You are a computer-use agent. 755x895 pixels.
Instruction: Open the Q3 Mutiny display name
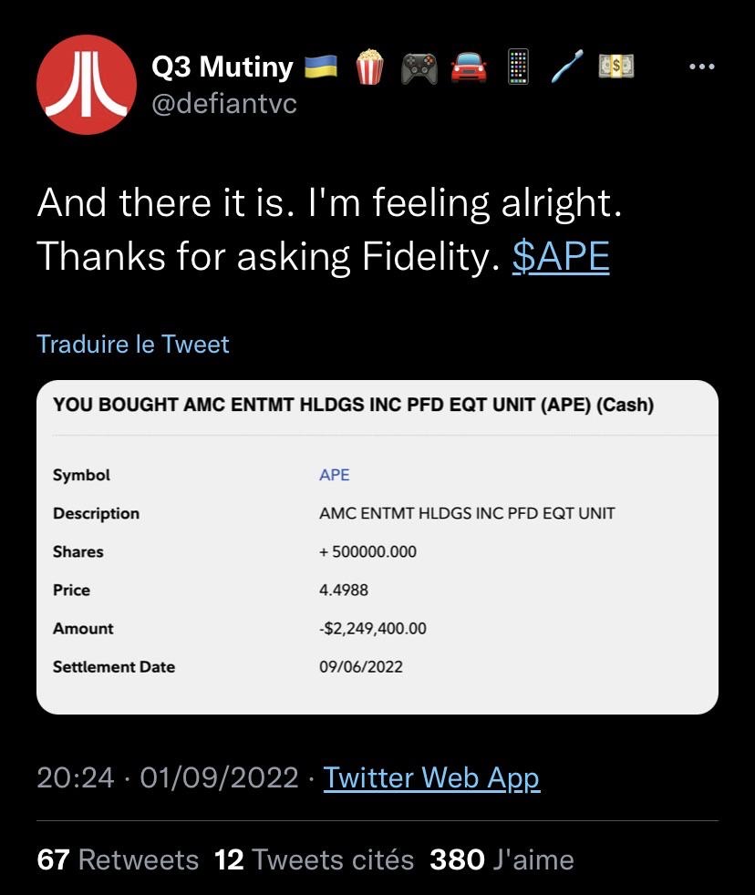pos(222,67)
